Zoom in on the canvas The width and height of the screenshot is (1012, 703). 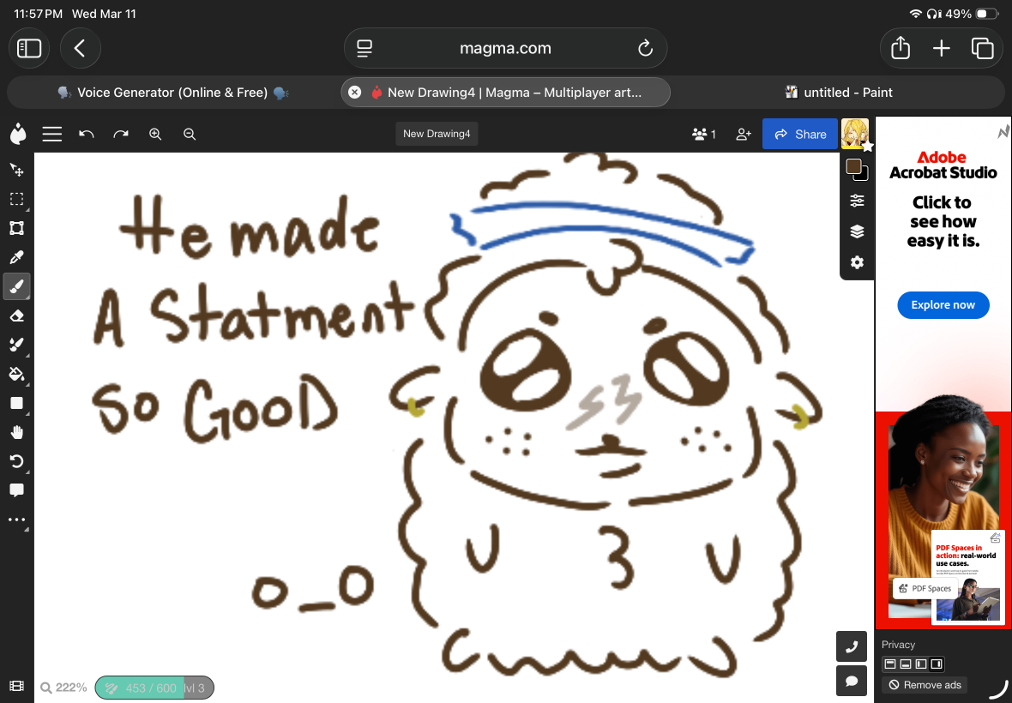click(155, 134)
